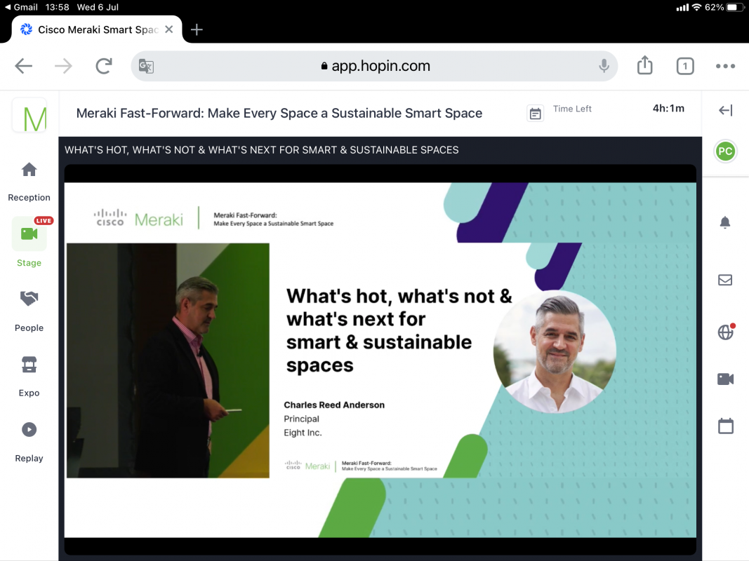The image size is (749, 561).
Task: Open messages envelope
Action: pyautogui.click(x=725, y=280)
